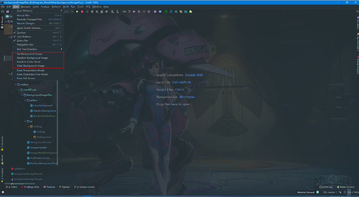The image size is (359, 197).
Task: Open the 9: Version Control tool window
Action: point(84,187)
